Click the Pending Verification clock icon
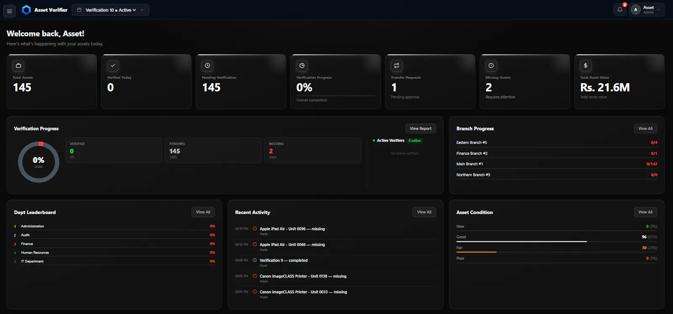Image resolution: width=673 pixels, height=314 pixels. coord(207,65)
